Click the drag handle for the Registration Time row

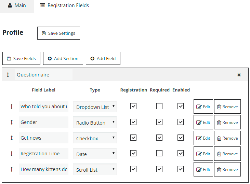(12, 154)
